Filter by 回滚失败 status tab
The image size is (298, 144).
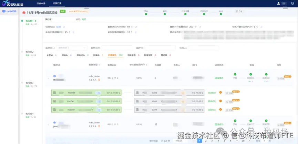(150, 55)
